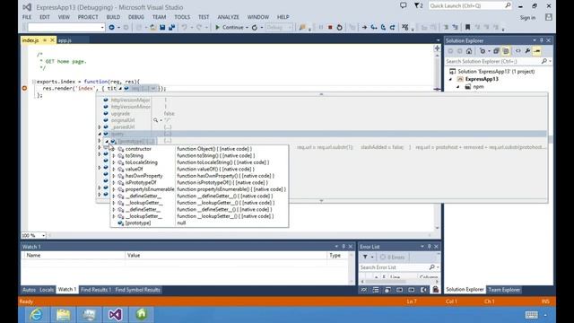This screenshot has height=323, width=574.
Task: Click the search magnifier in Solution Explorer
Action: 544,61
